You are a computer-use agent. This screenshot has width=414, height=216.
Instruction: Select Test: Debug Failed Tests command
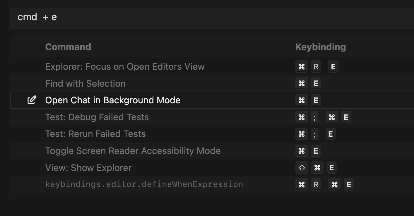97,117
